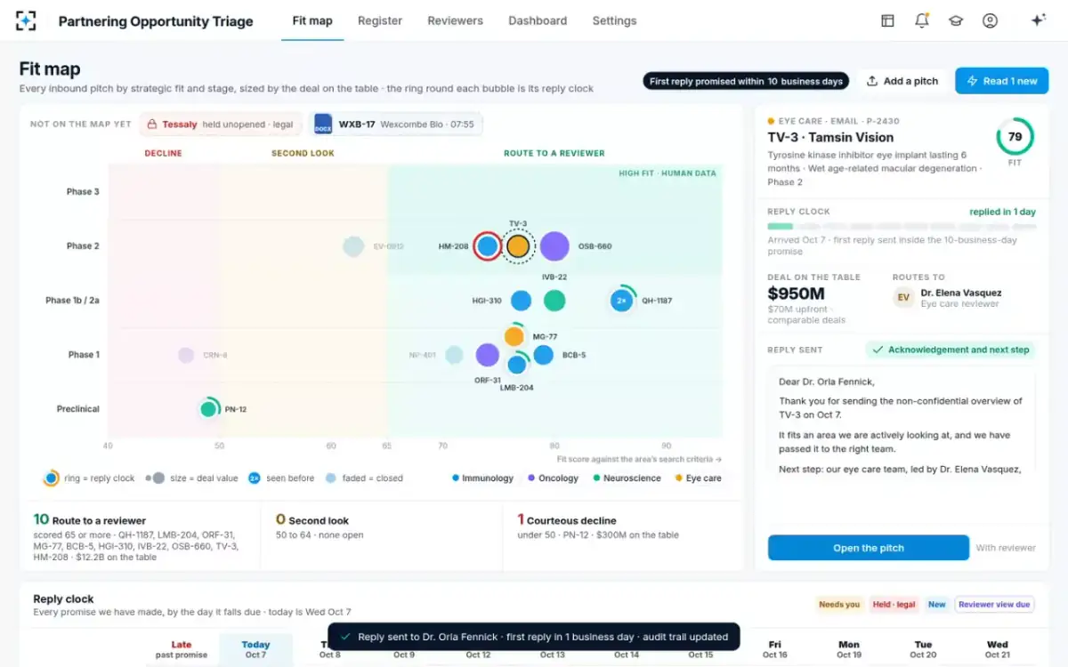Click the 79 fit score ring

pyautogui.click(x=1015, y=137)
